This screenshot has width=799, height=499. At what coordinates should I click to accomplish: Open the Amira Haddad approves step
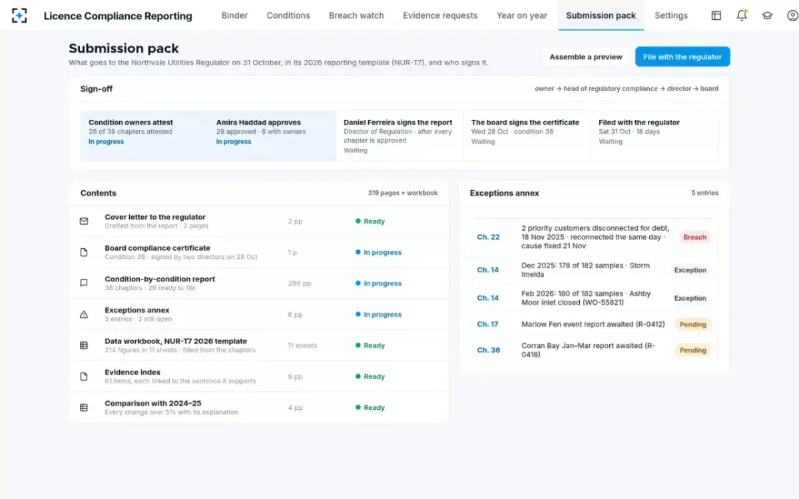272,136
